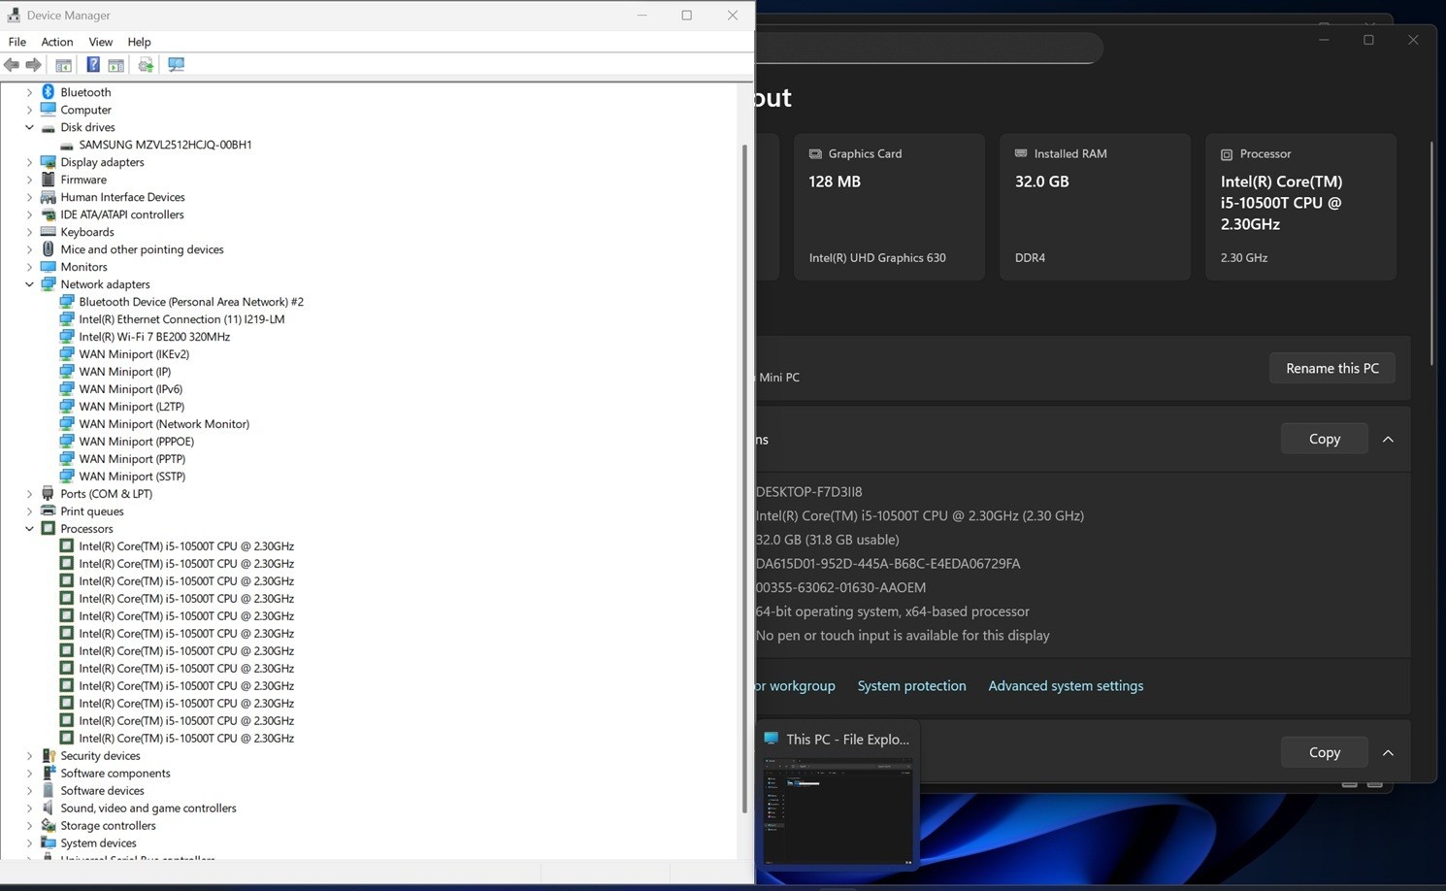1446x891 pixels.
Task: Toggle the Show/Hide Console Tree toolbar icon
Action: point(63,65)
